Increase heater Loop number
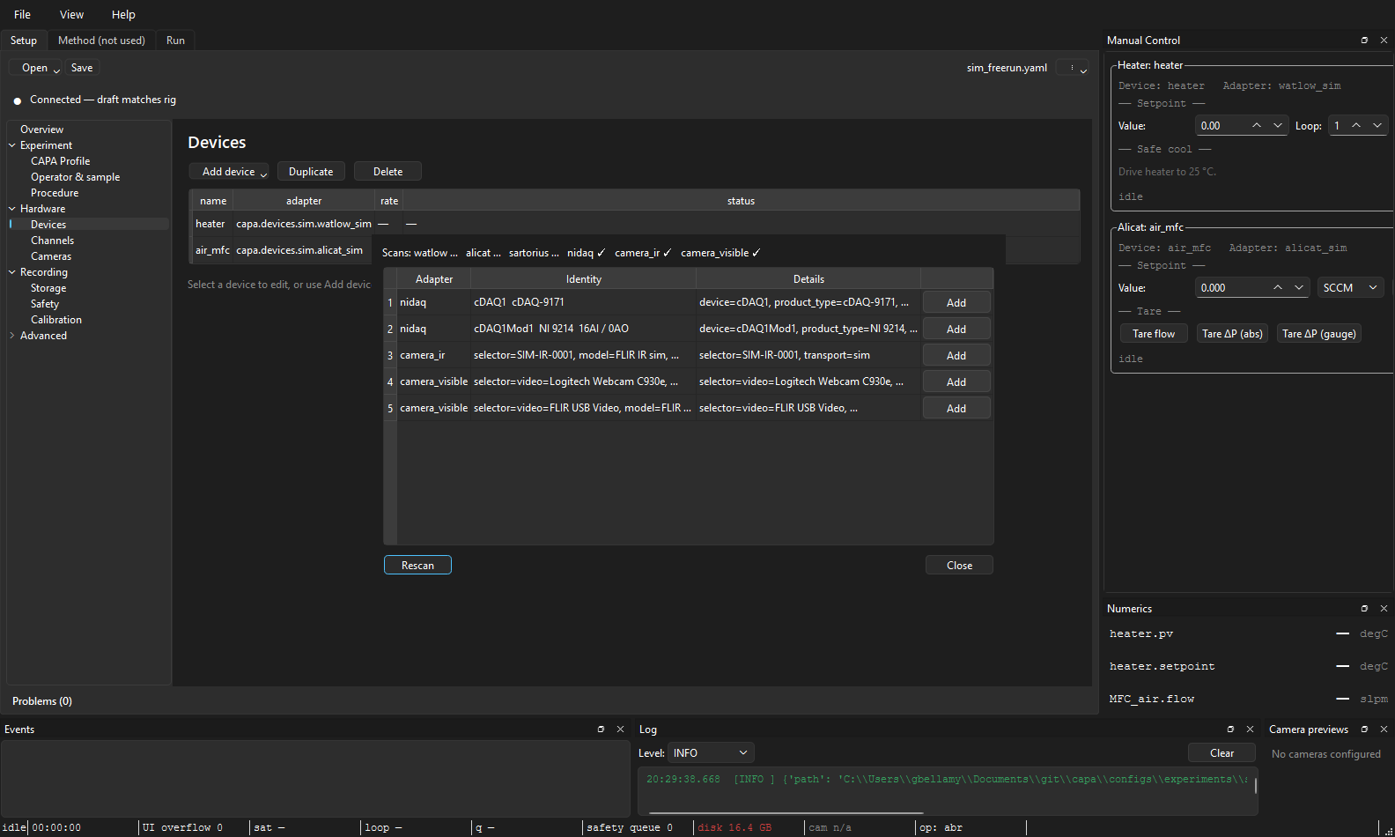This screenshot has width=1395, height=837. 1356,126
